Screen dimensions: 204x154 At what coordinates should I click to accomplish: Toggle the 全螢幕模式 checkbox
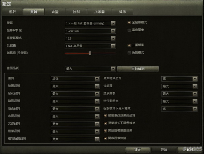click(x=129, y=22)
